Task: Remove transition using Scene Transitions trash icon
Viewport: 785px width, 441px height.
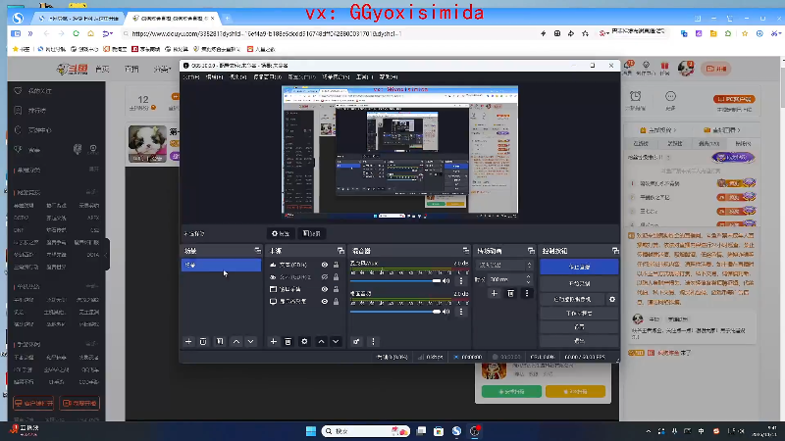Action: tap(510, 293)
